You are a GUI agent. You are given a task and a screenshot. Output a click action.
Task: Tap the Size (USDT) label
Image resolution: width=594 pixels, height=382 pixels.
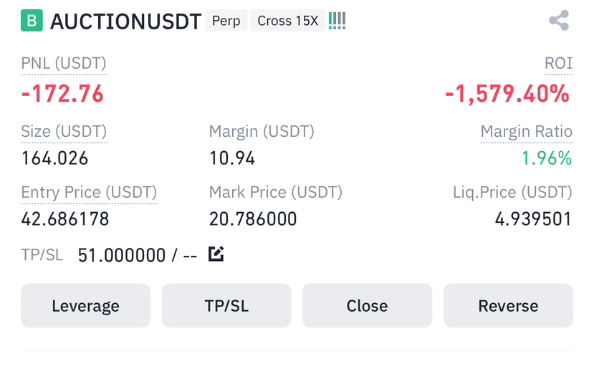click(x=64, y=131)
